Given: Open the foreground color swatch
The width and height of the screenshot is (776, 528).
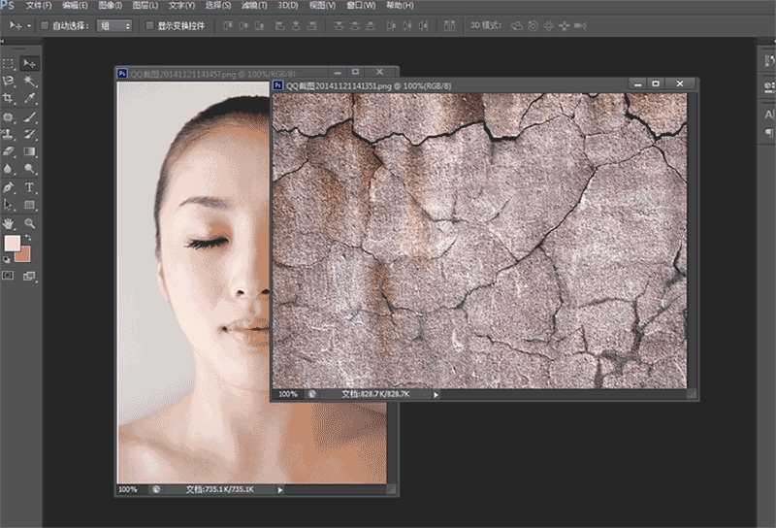Looking at the screenshot, I should click(12, 244).
